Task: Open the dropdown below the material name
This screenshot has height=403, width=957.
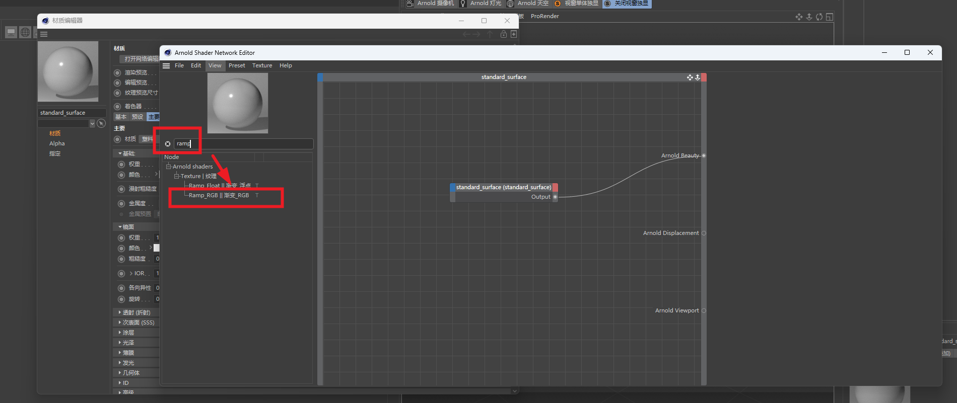Action: 92,123
